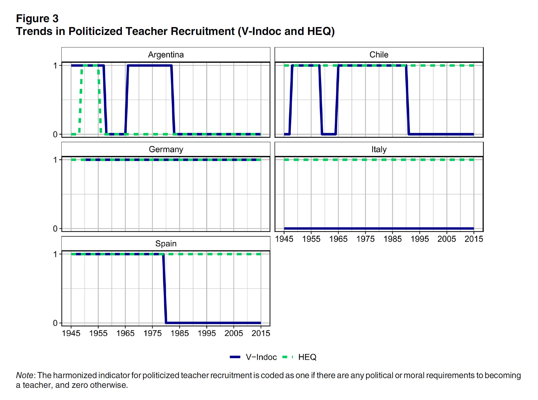This screenshot has height=400, width=538.
Task: Select the Germany panel title strip
Action: pyautogui.click(x=166, y=149)
